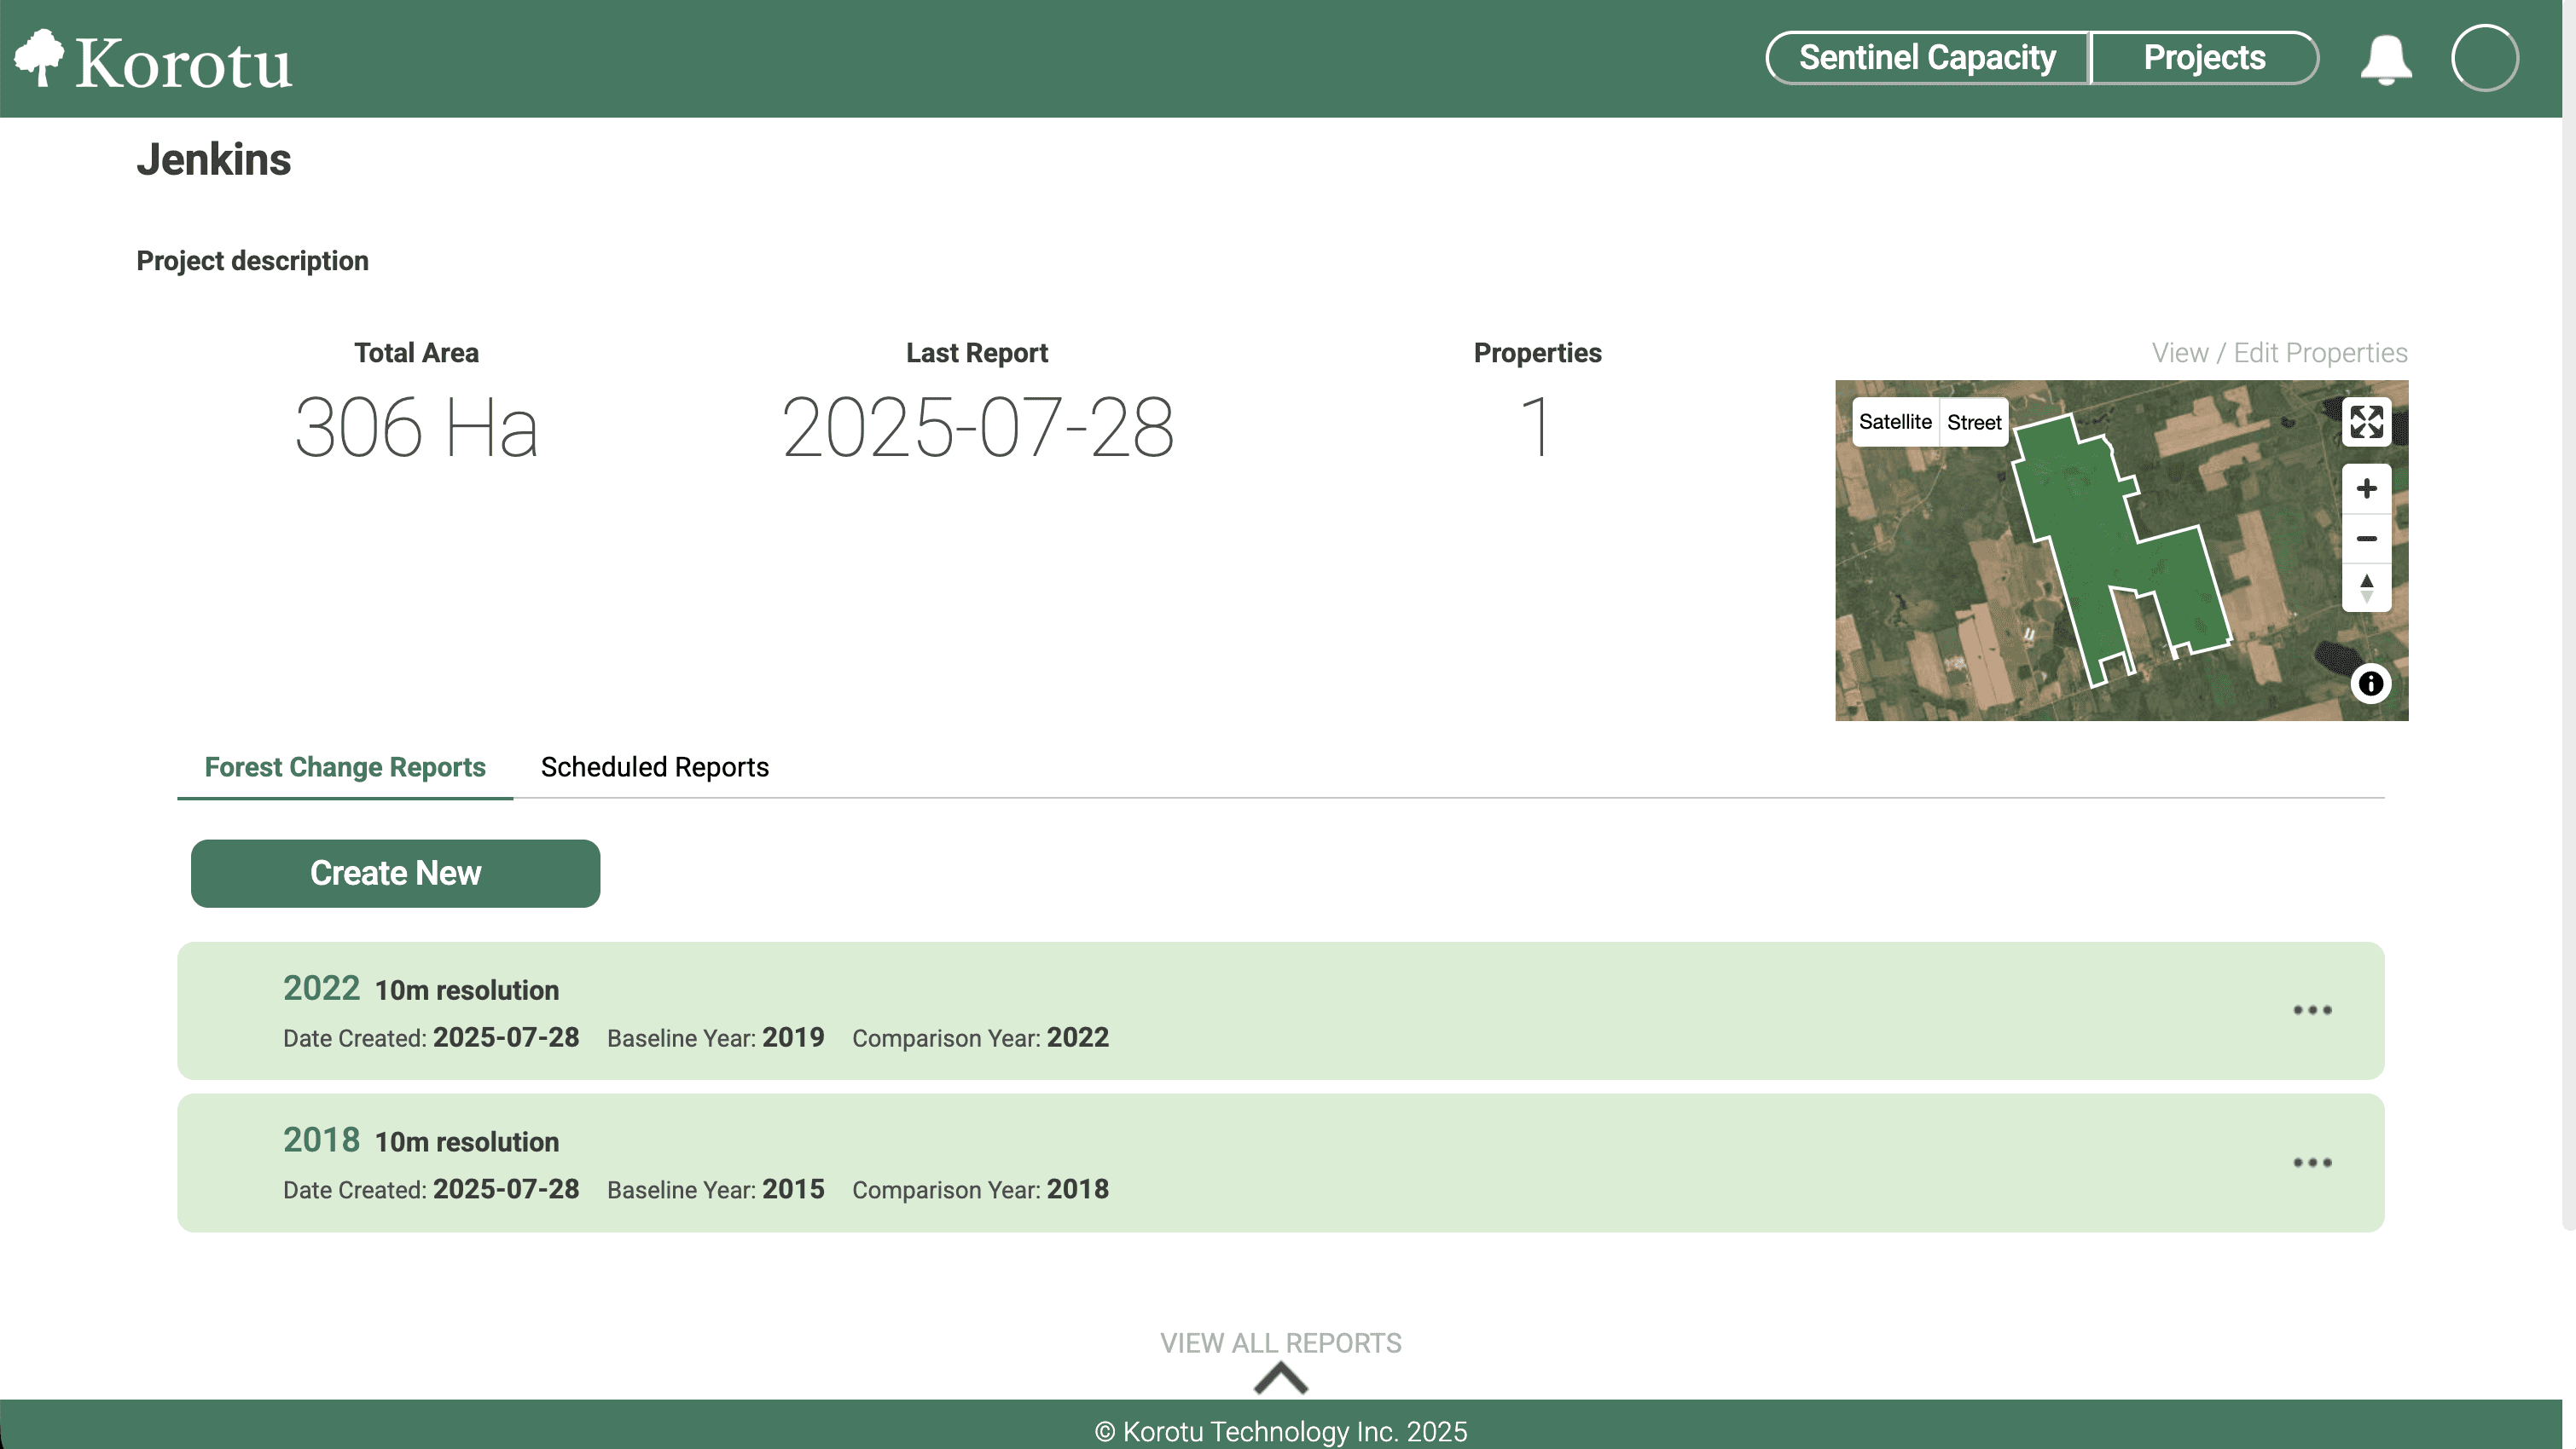The image size is (2576, 1449).
Task: Open the user profile avatar circle
Action: pyautogui.click(x=2484, y=58)
